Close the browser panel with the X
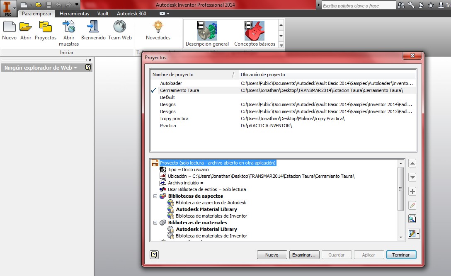451x276 pixels. point(90,61)
